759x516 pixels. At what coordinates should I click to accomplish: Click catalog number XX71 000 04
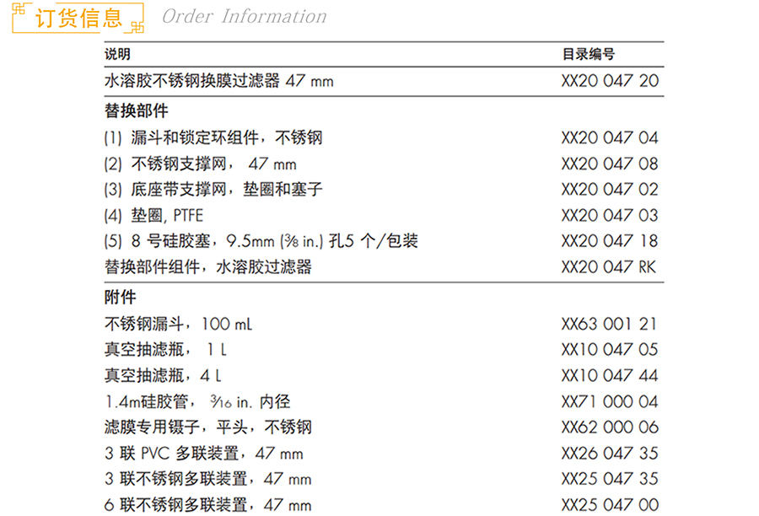[609, 401]
